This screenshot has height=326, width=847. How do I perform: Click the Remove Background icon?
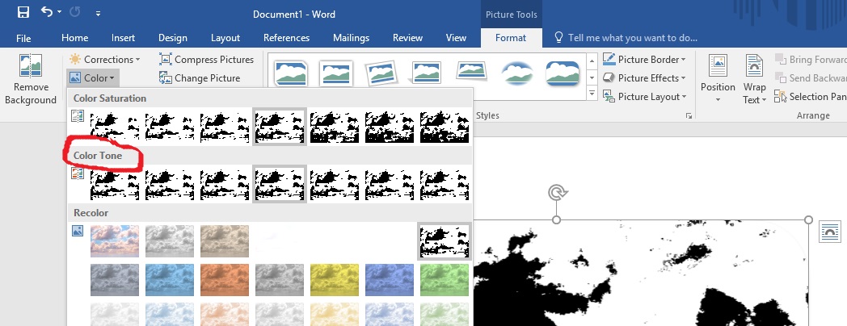pos(30,65)
